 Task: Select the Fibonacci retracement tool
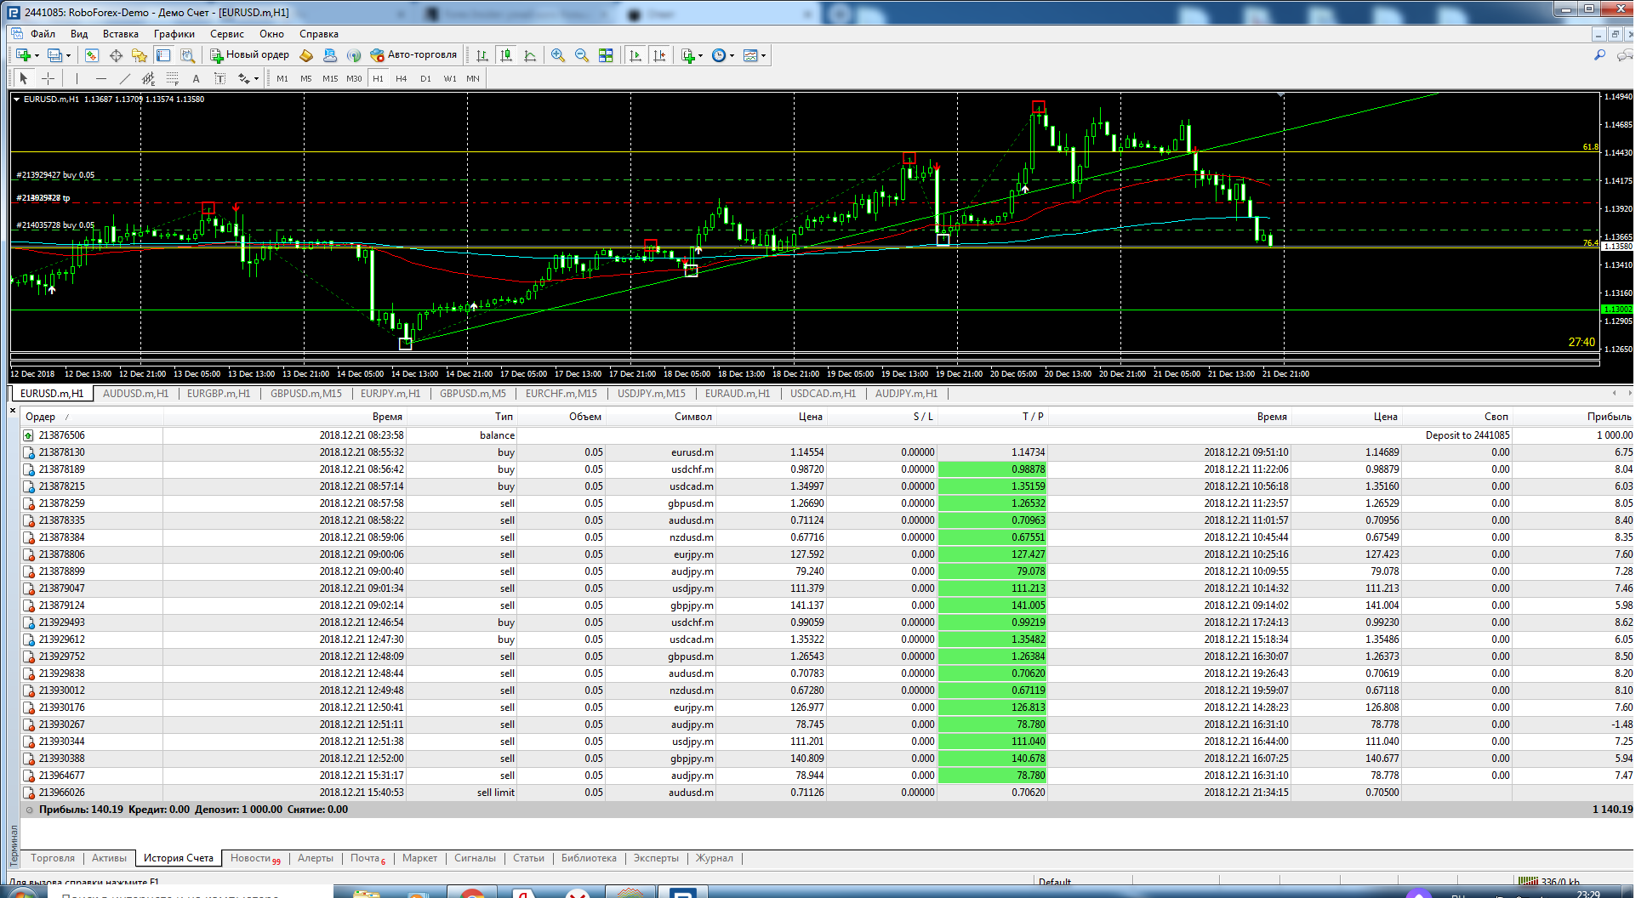point(173,78)
